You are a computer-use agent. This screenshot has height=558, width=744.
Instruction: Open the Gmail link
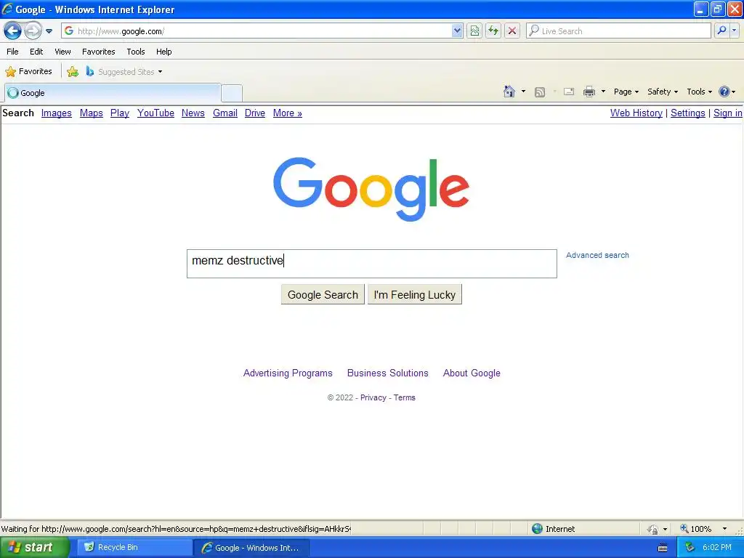(x=225, y=113)
